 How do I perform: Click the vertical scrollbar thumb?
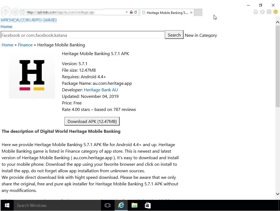[278, 66]
